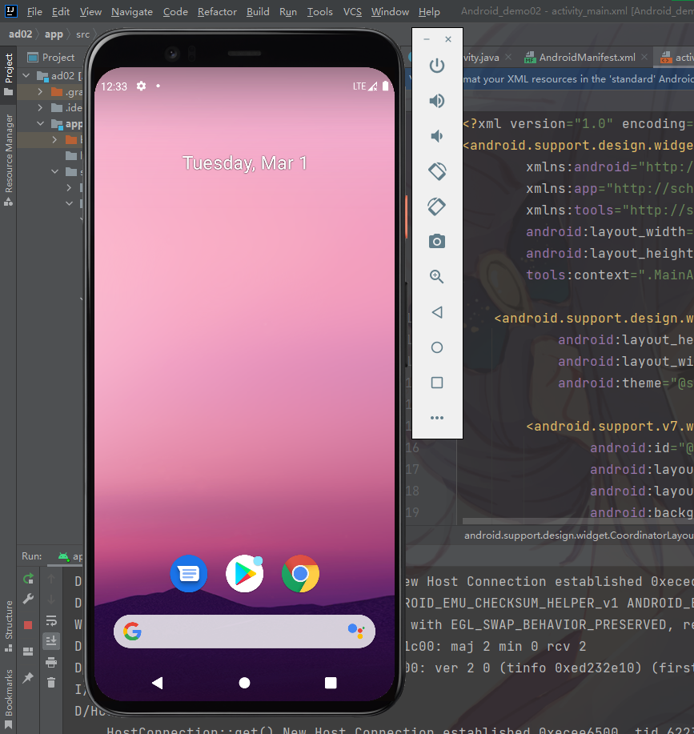Open the Navigate menu
Viewport: 694px width, 734px height.
click(132, 12)
